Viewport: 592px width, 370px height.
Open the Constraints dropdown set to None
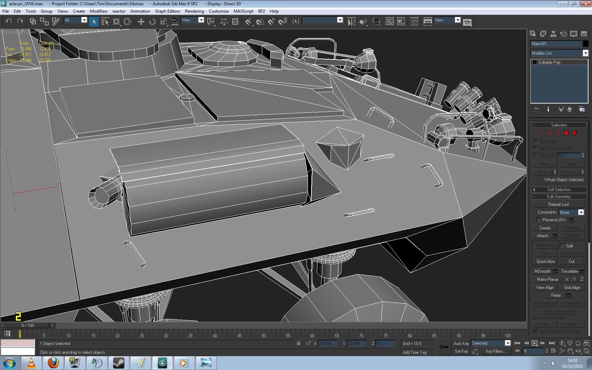[x=581, y=212]
